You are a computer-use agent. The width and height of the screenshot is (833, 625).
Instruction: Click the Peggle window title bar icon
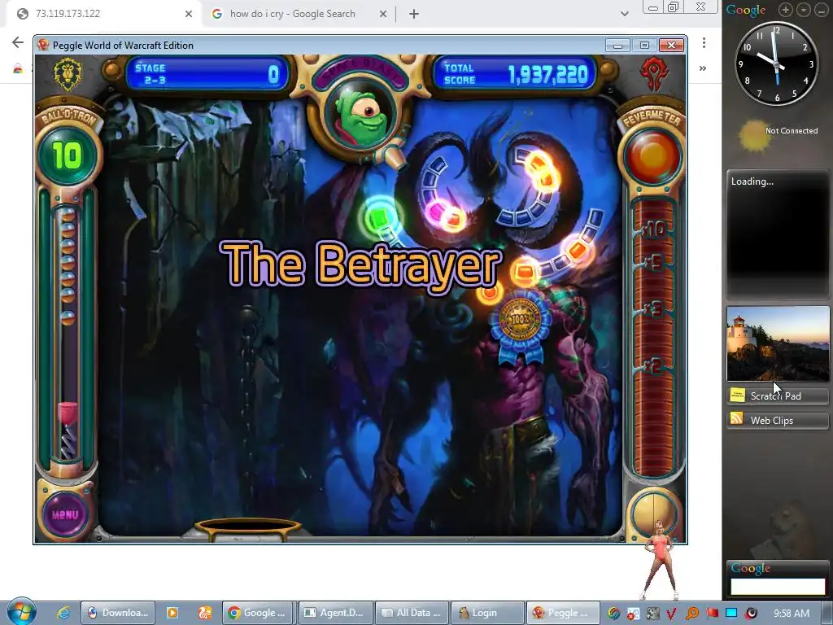coord(43,46)
